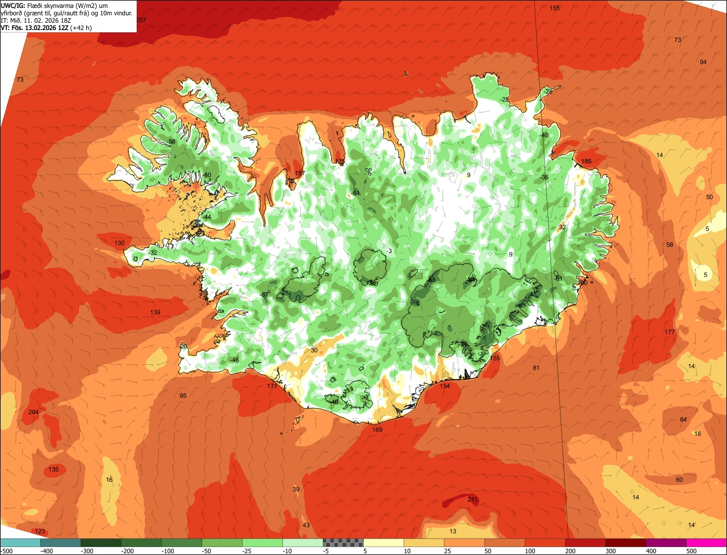Select the purple legend swatch between 400 and 500
The height and width of the screenshot is (555, 727).
666,543
